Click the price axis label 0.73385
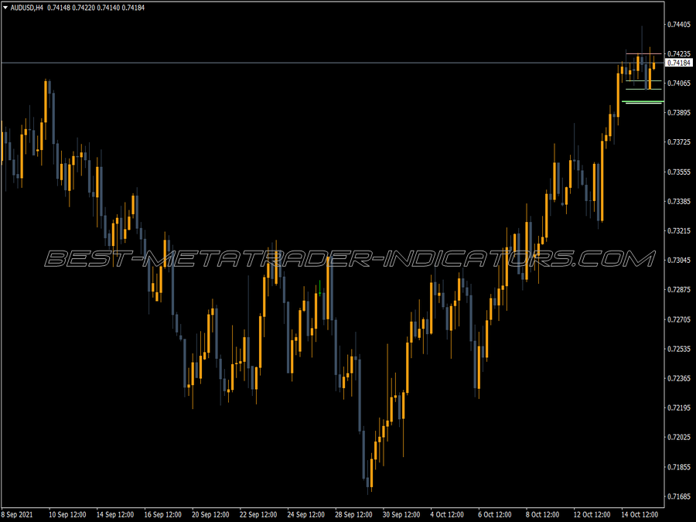 [x=679, y=201]
